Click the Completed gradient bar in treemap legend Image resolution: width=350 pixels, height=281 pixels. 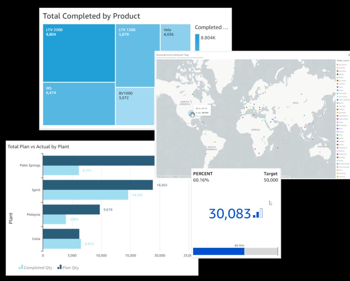point(197,42)
